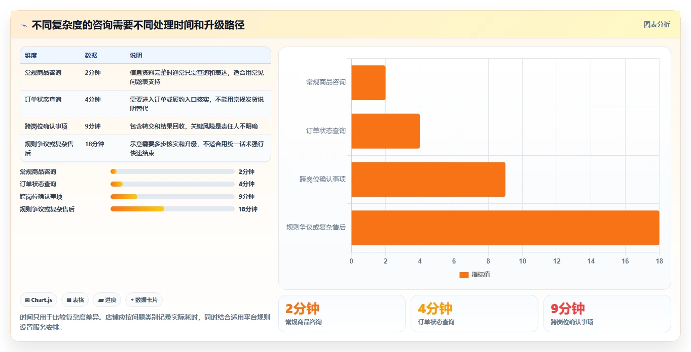Click the 9分钟 value in the table

click(x=93, y=126)
